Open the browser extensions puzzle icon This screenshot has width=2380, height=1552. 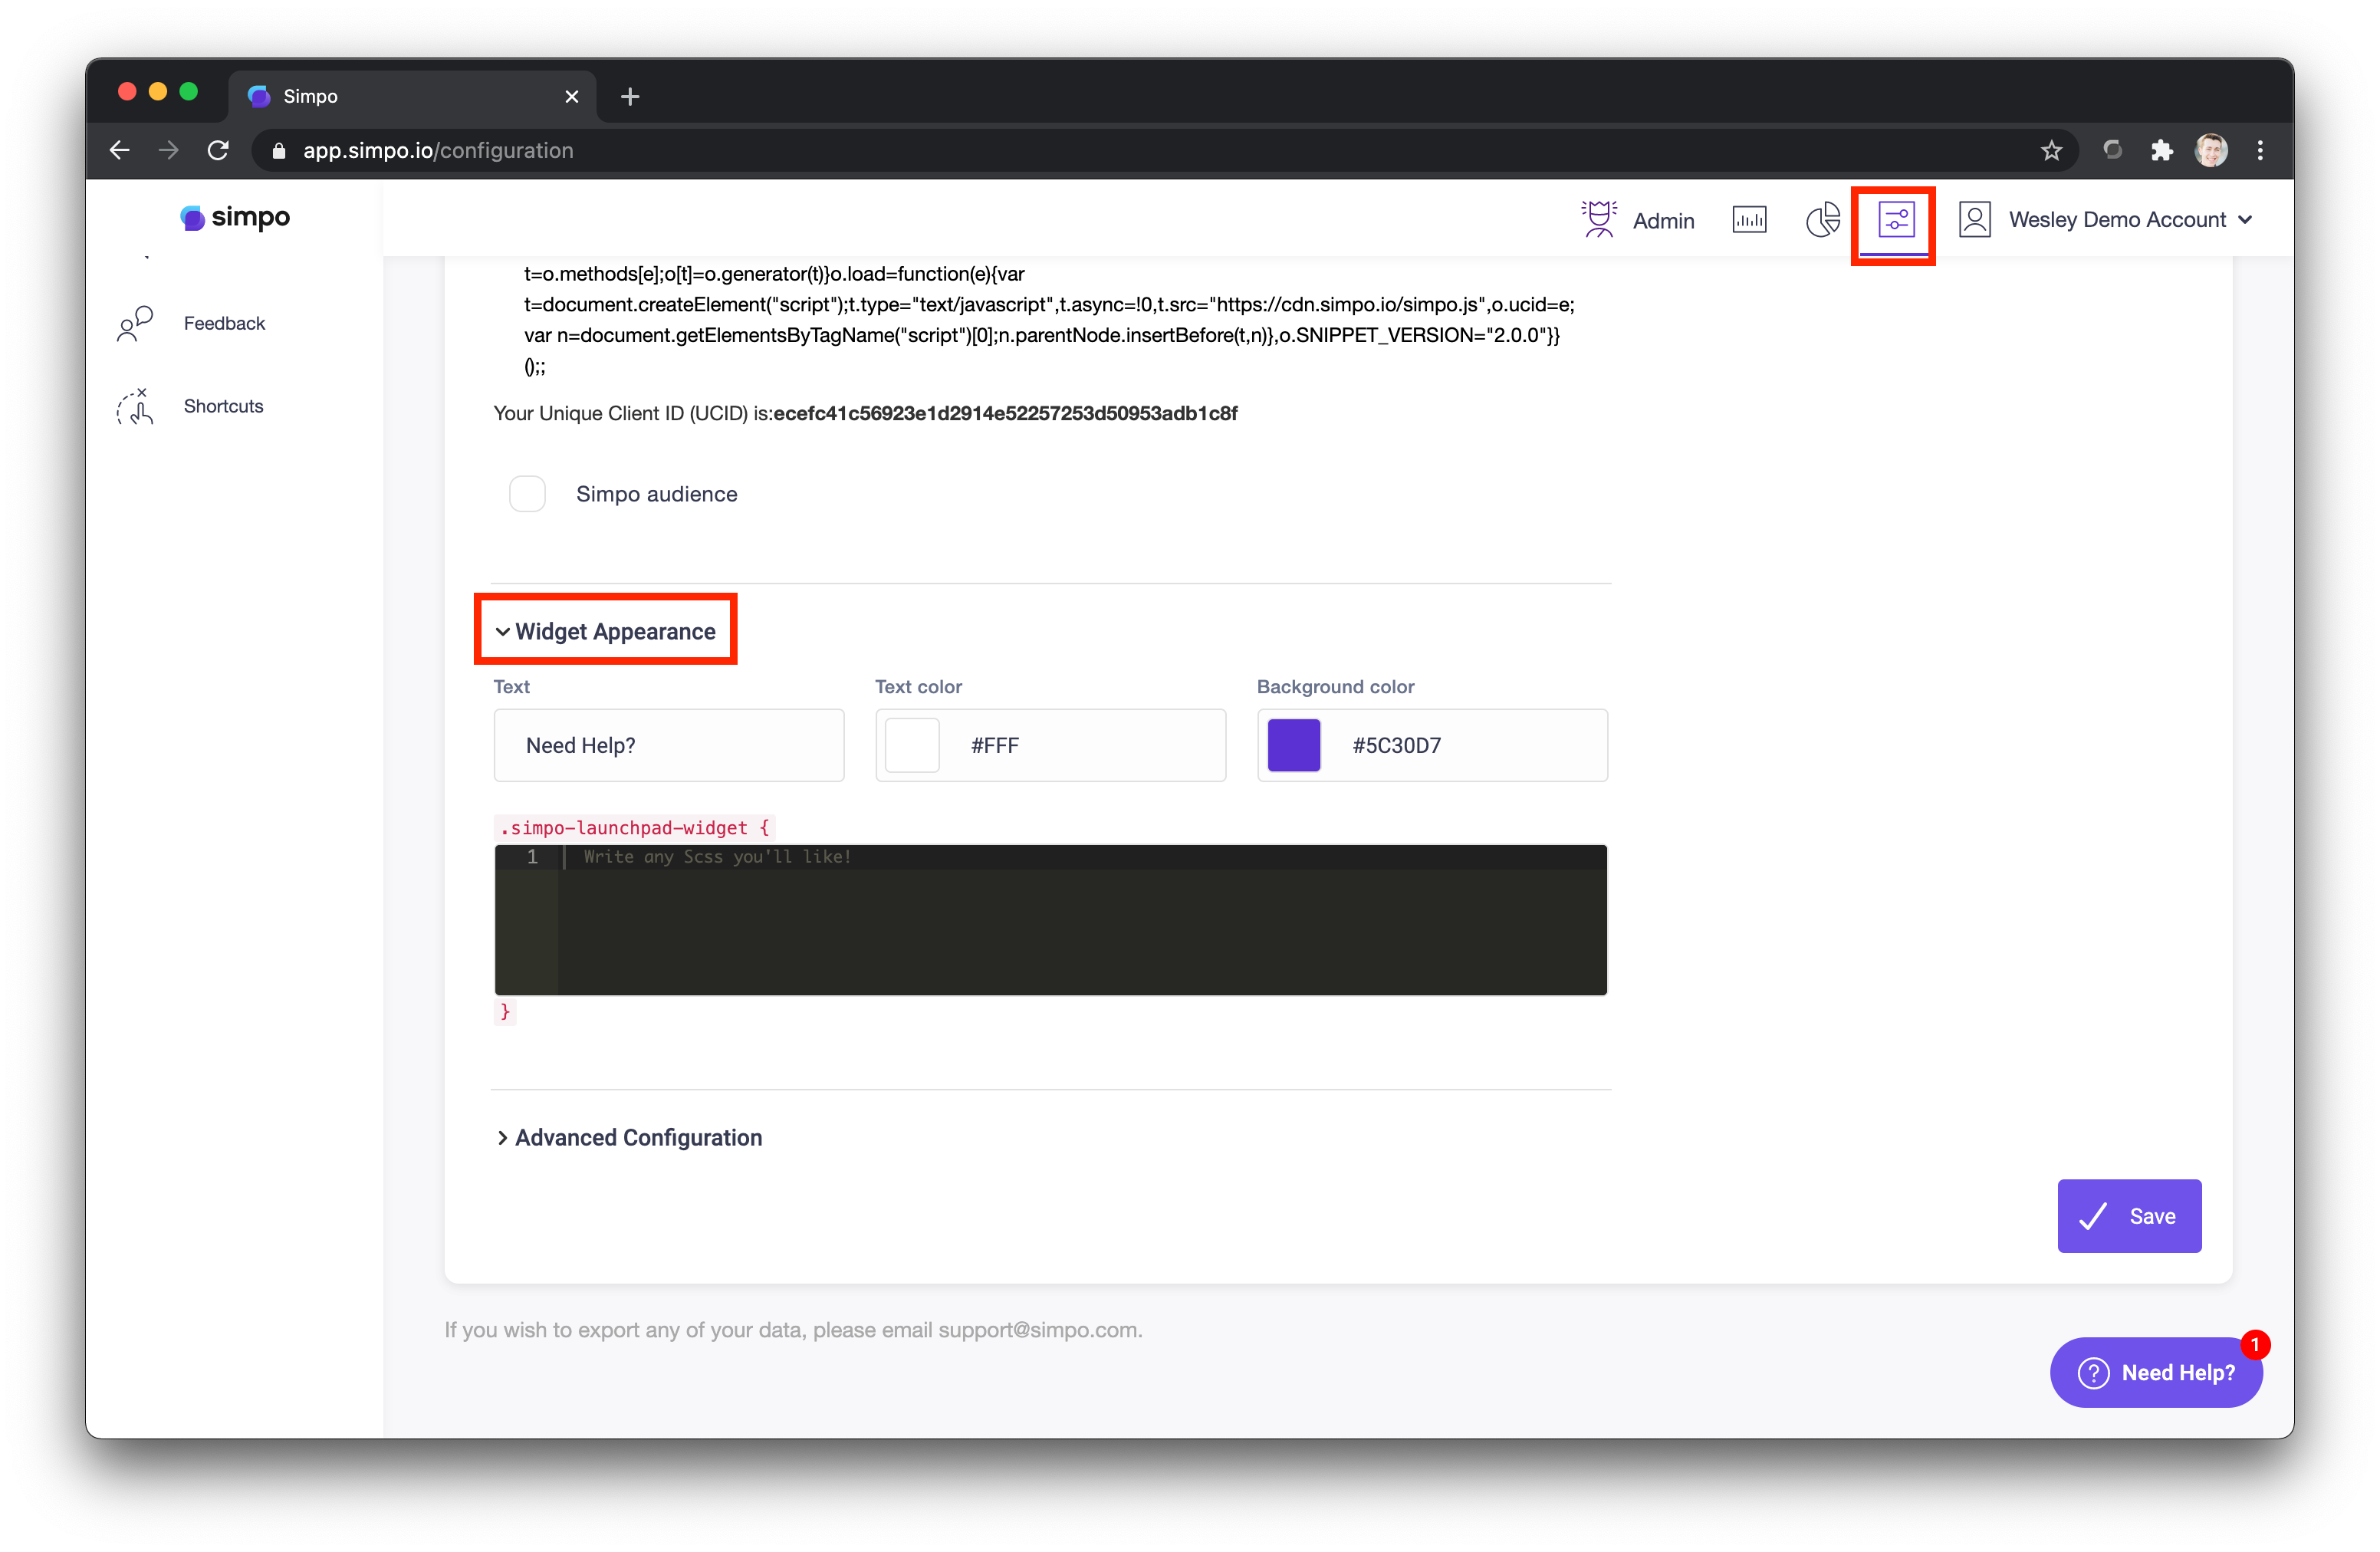point(2162,150)
